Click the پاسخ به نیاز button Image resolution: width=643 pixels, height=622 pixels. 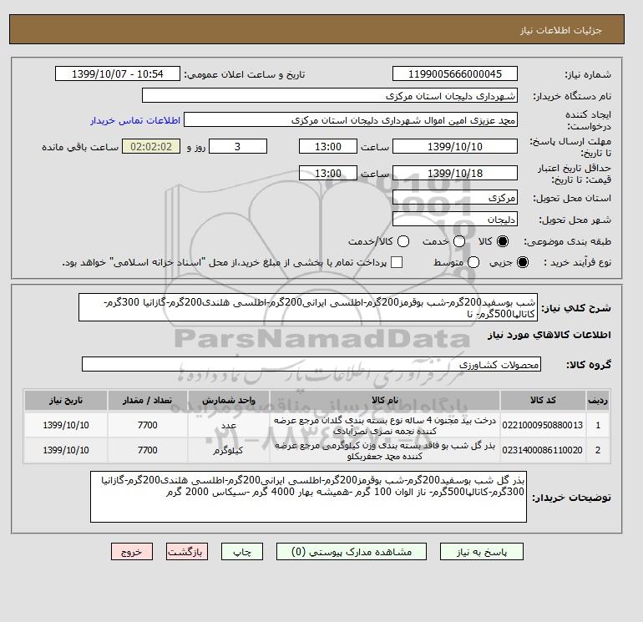click(x=482, y=552)
